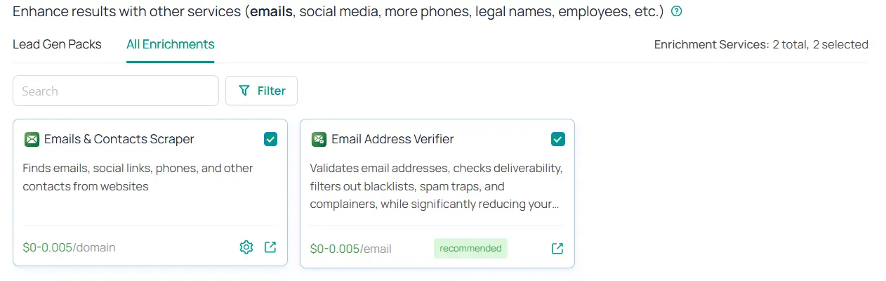Open the Filter options button

point(261,91)
